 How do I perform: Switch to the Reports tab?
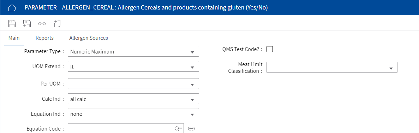[44, 38]
